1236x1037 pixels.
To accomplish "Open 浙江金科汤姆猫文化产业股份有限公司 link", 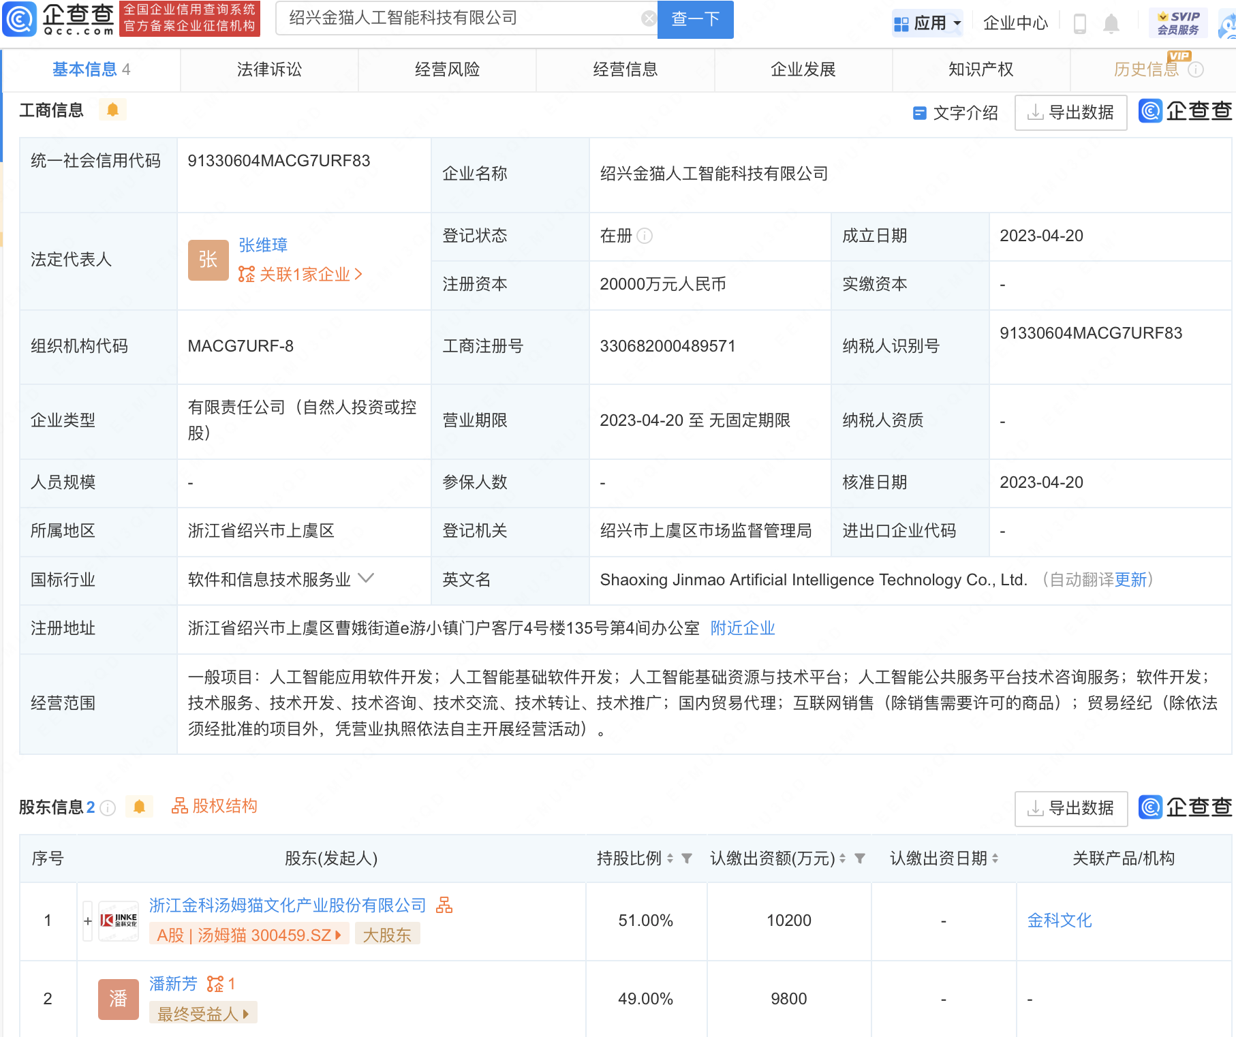I will [x=288, y=906].
